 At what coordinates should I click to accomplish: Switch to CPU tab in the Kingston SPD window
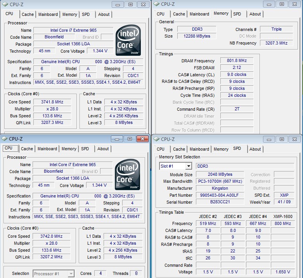pos(161,149)
